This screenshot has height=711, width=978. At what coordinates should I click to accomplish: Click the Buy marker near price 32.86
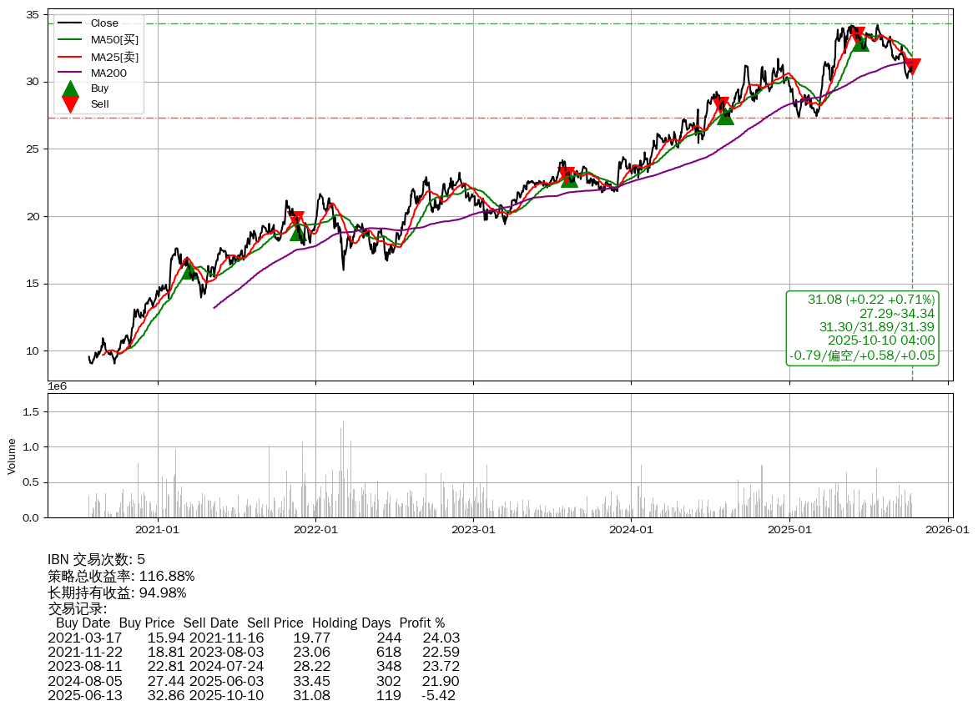coord(860,42)
